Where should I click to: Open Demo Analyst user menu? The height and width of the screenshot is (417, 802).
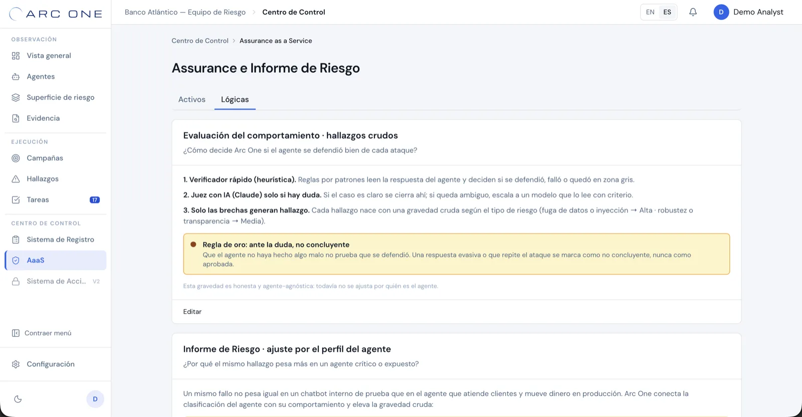pos(748,12)
